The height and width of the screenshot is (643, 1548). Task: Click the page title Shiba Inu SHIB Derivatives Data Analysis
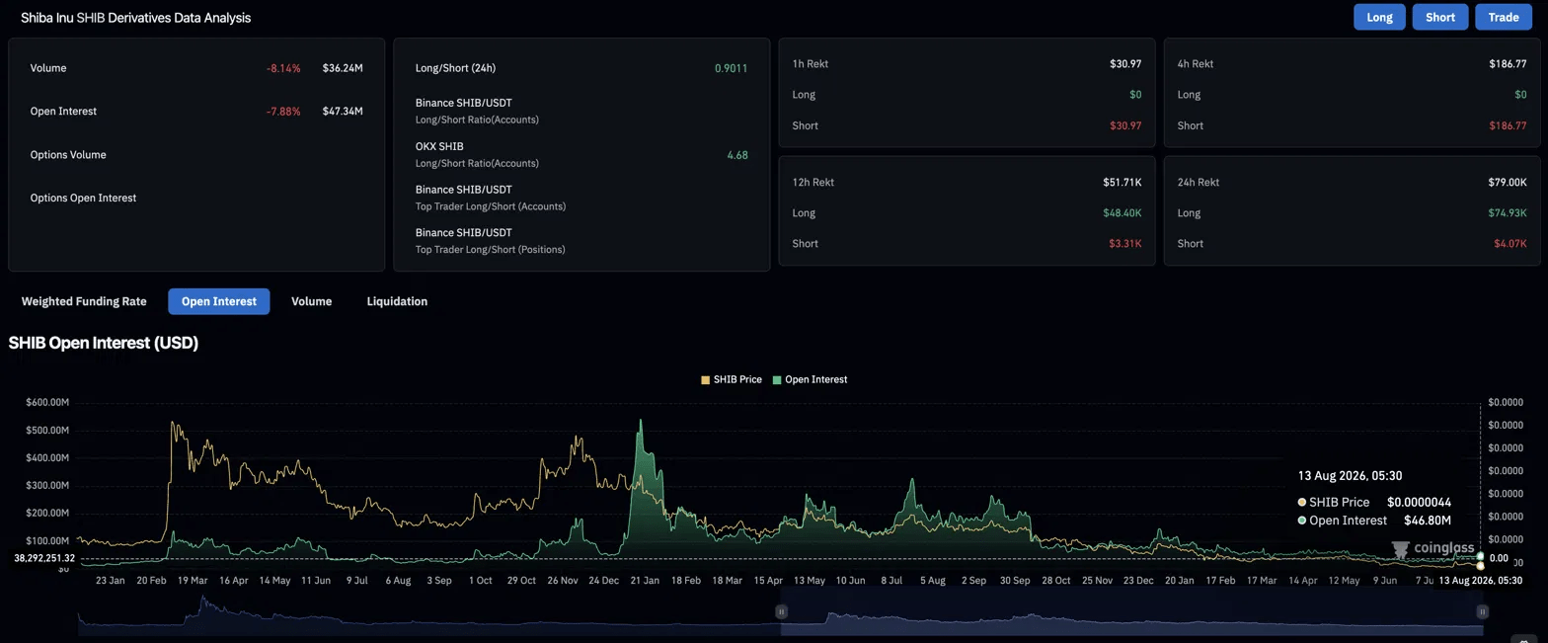pos(135,18)
